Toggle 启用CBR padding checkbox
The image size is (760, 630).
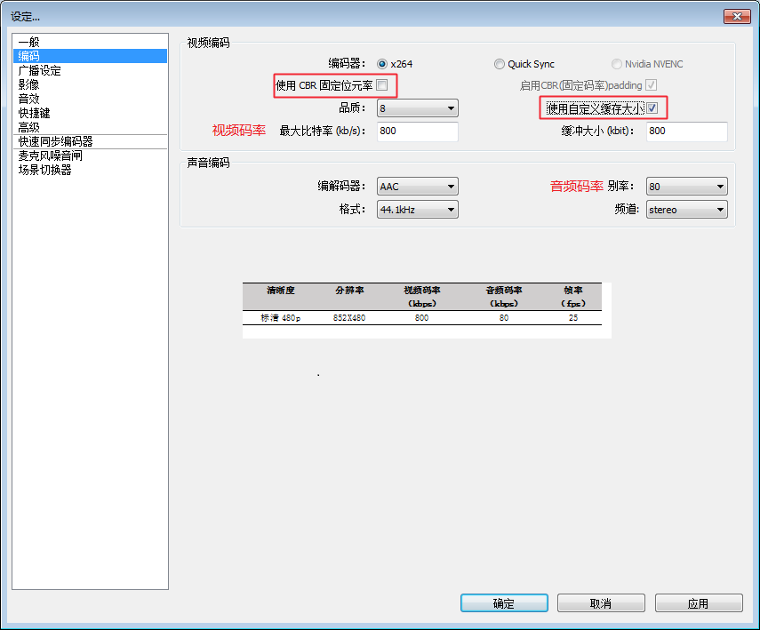651,85
